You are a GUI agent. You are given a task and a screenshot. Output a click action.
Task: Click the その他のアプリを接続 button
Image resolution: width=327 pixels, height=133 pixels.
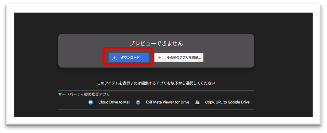point(179,58)
